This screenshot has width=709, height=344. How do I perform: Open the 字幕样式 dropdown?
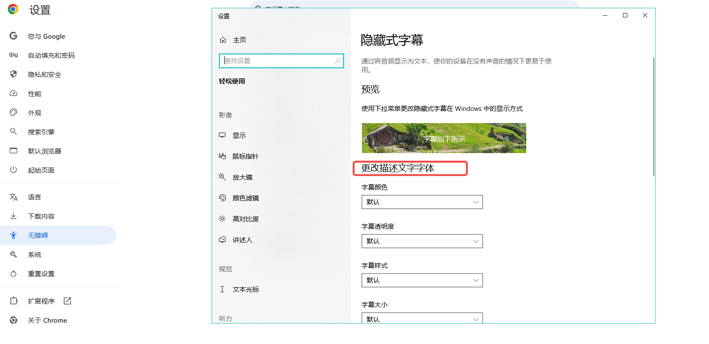(x=422, y=280)
